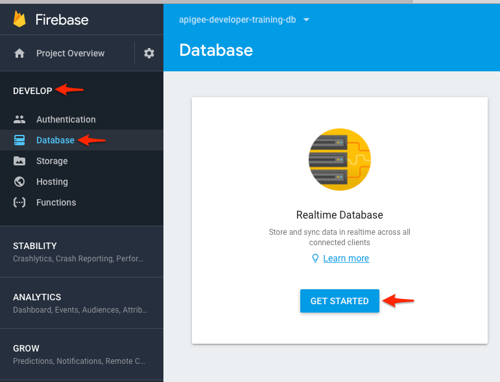Viewport: 500px width, 382px height.
Task: Click 'Dashboard, Events, Audiences, Attrib...' subtitle
Action: coord(80,310)
